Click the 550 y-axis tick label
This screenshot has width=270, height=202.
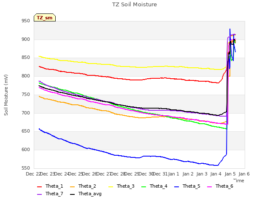(26, 168)
